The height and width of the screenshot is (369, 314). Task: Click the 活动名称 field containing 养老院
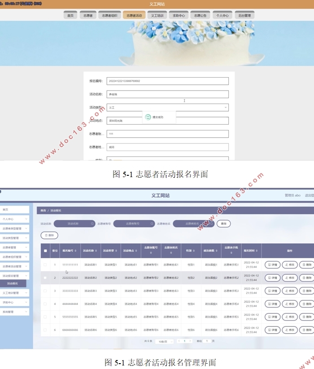tap(167, 94)
